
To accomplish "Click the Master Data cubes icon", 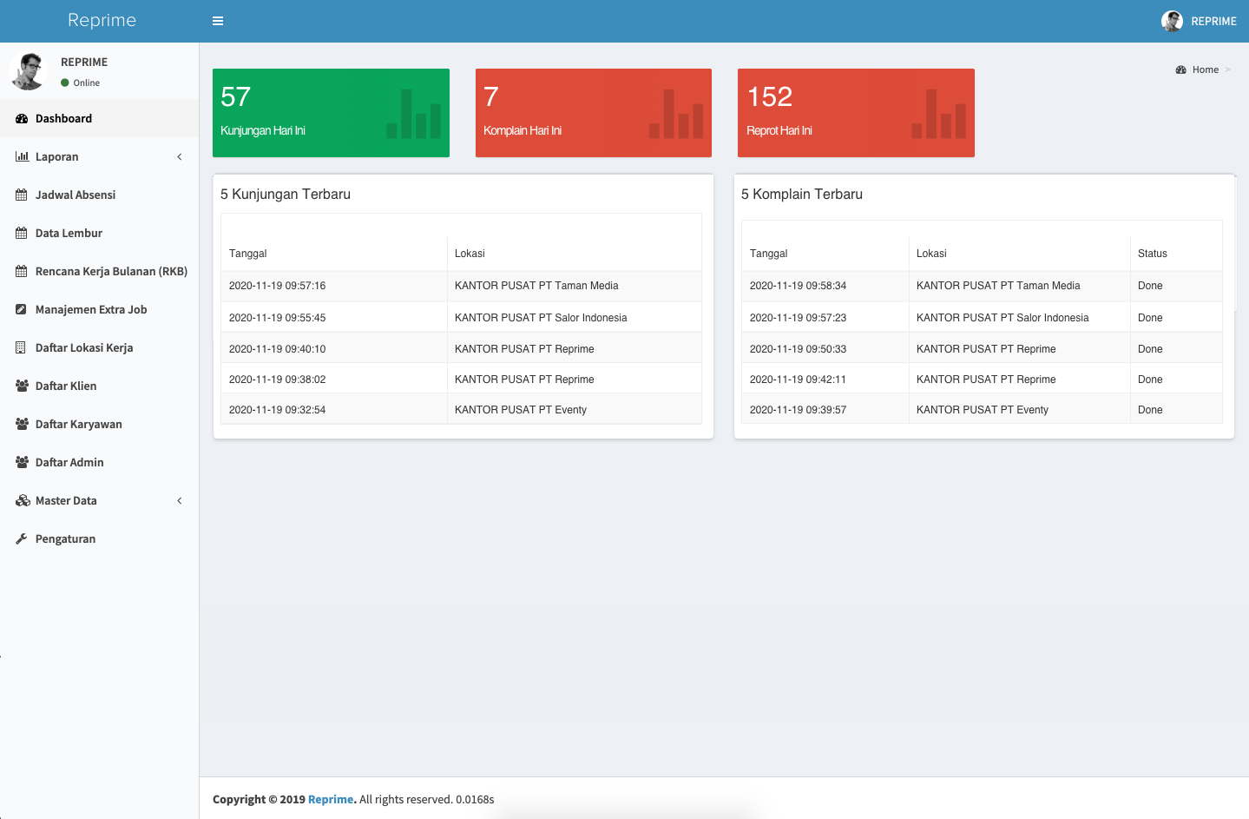I will (22, 501).
